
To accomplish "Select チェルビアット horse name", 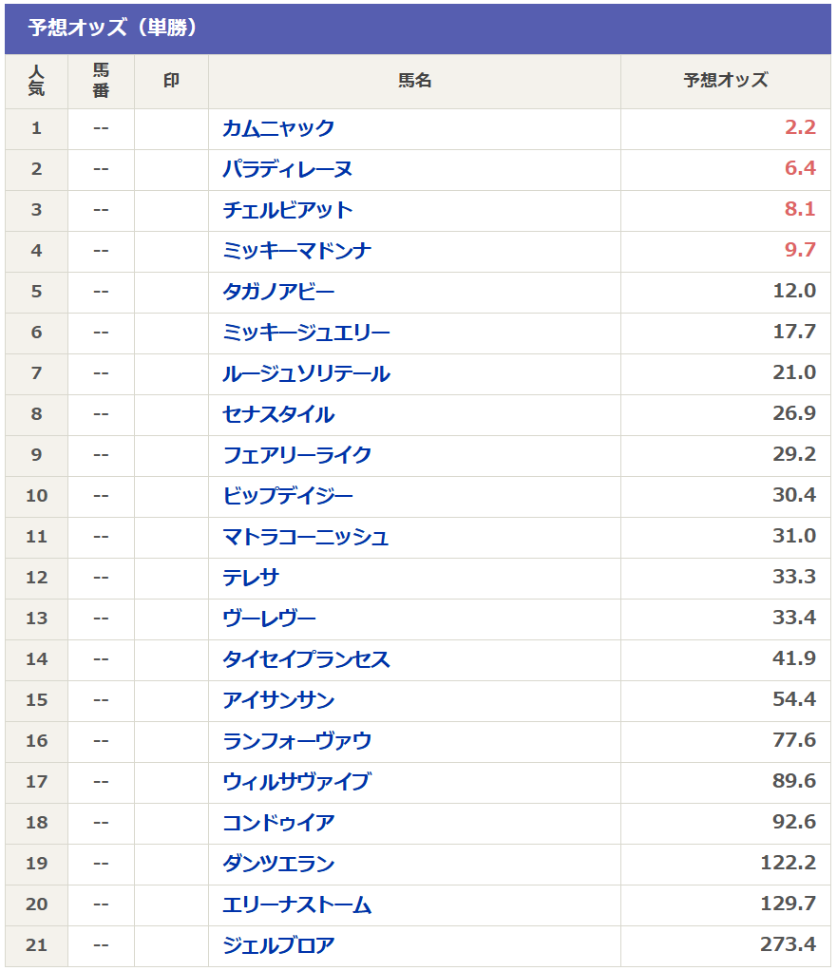I will (288, 211).
